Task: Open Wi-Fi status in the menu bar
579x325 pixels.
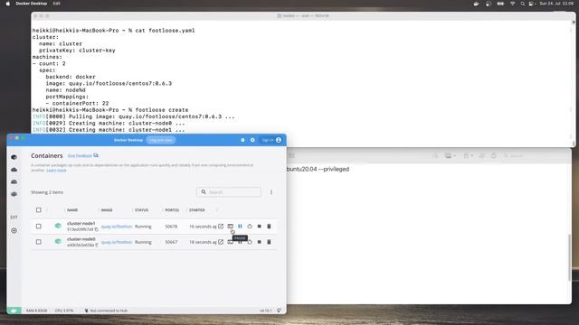Action: [513, 4]
